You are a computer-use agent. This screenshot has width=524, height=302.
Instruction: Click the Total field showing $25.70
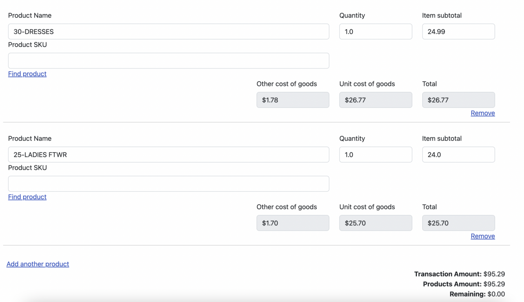458,223
